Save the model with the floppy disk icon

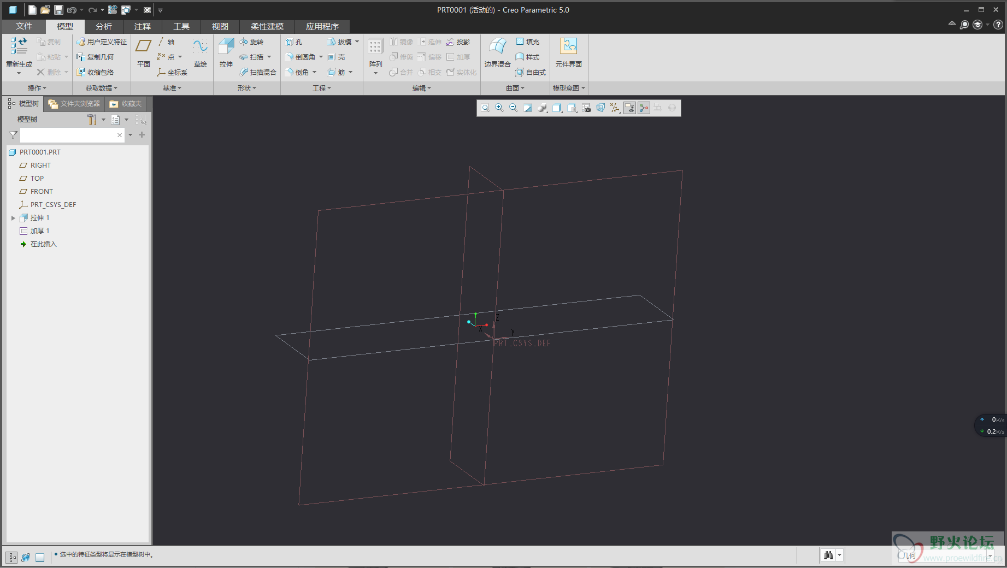pyautogui.click(x=58, y=10)
